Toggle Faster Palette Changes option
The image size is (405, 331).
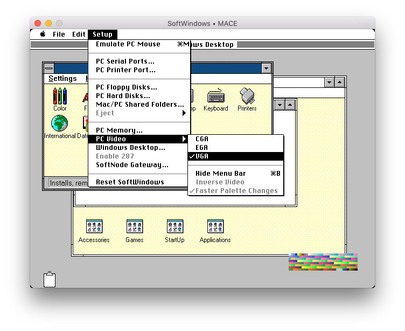coord(236,191)
